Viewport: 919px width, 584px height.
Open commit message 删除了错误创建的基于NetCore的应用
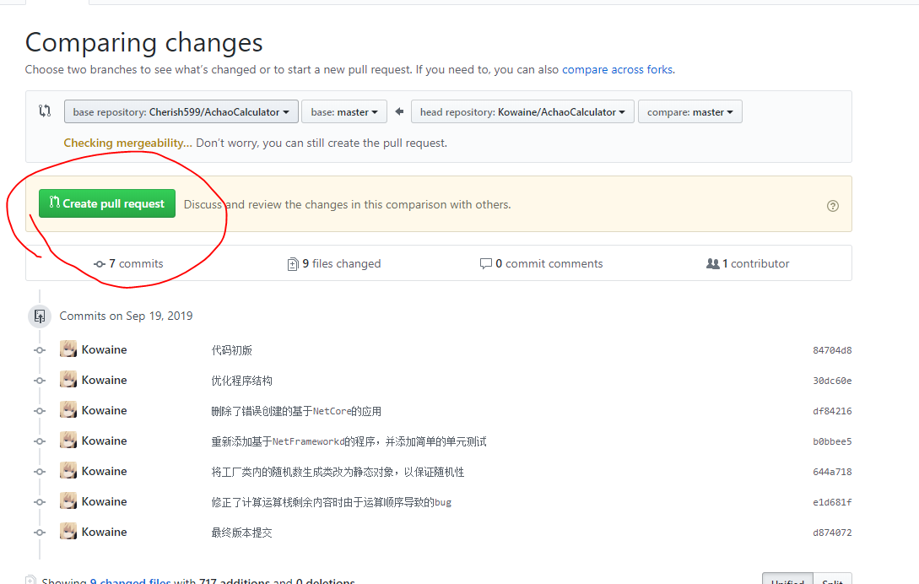point(296,411)
